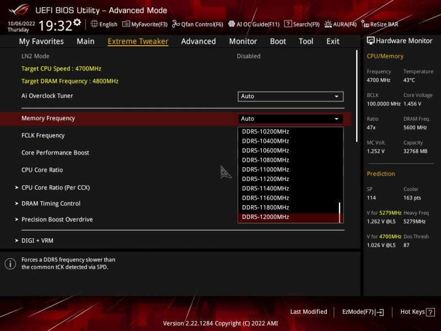The width and height of the screenshot is (441, 331).
Task: Expand CPU Core Ratio (Per CCX) submenu
Action: [56, 188]
